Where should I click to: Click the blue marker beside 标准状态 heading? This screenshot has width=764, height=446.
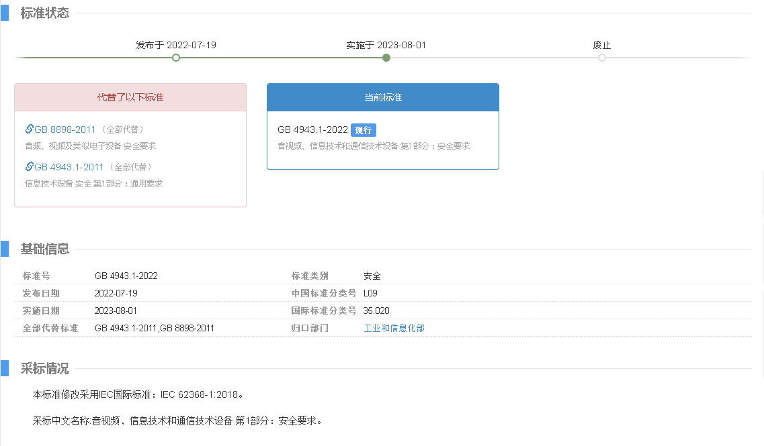pyautogui.click(x=5, y=13)
